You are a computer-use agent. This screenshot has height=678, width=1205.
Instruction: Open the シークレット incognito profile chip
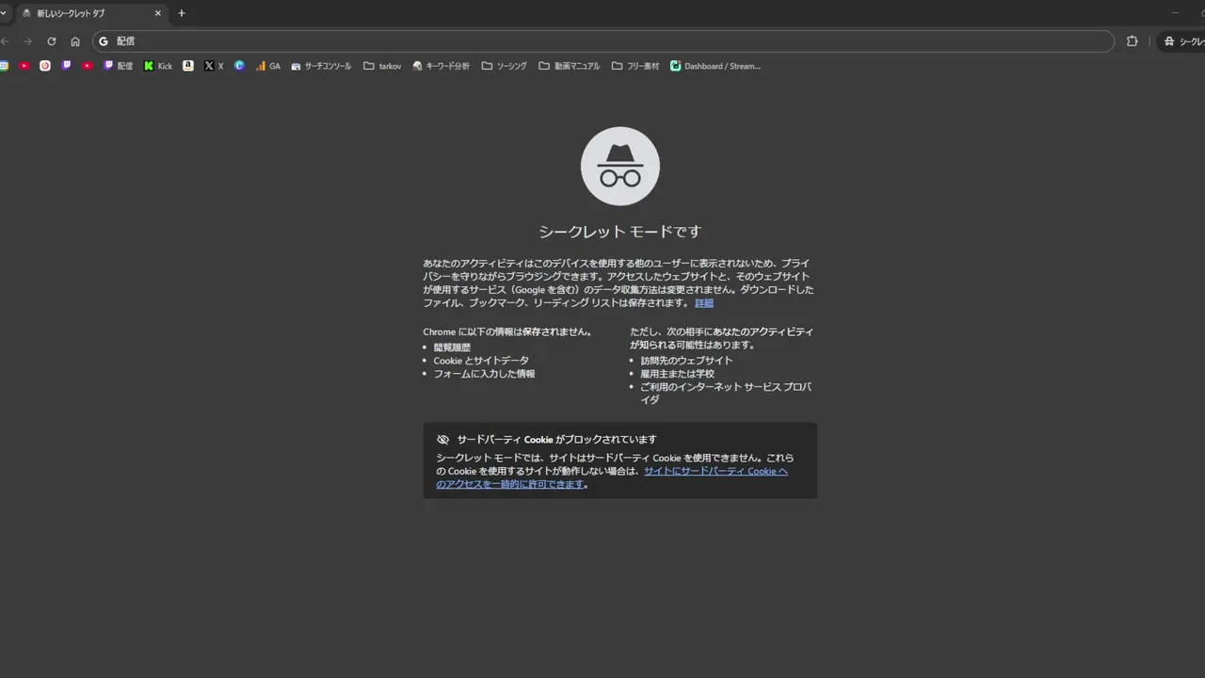tap(1182, 41)
